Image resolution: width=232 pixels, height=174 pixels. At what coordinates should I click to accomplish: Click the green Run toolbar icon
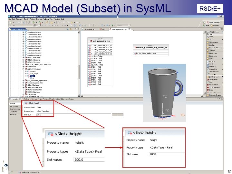pyautogui.click(x=34, y=23)
